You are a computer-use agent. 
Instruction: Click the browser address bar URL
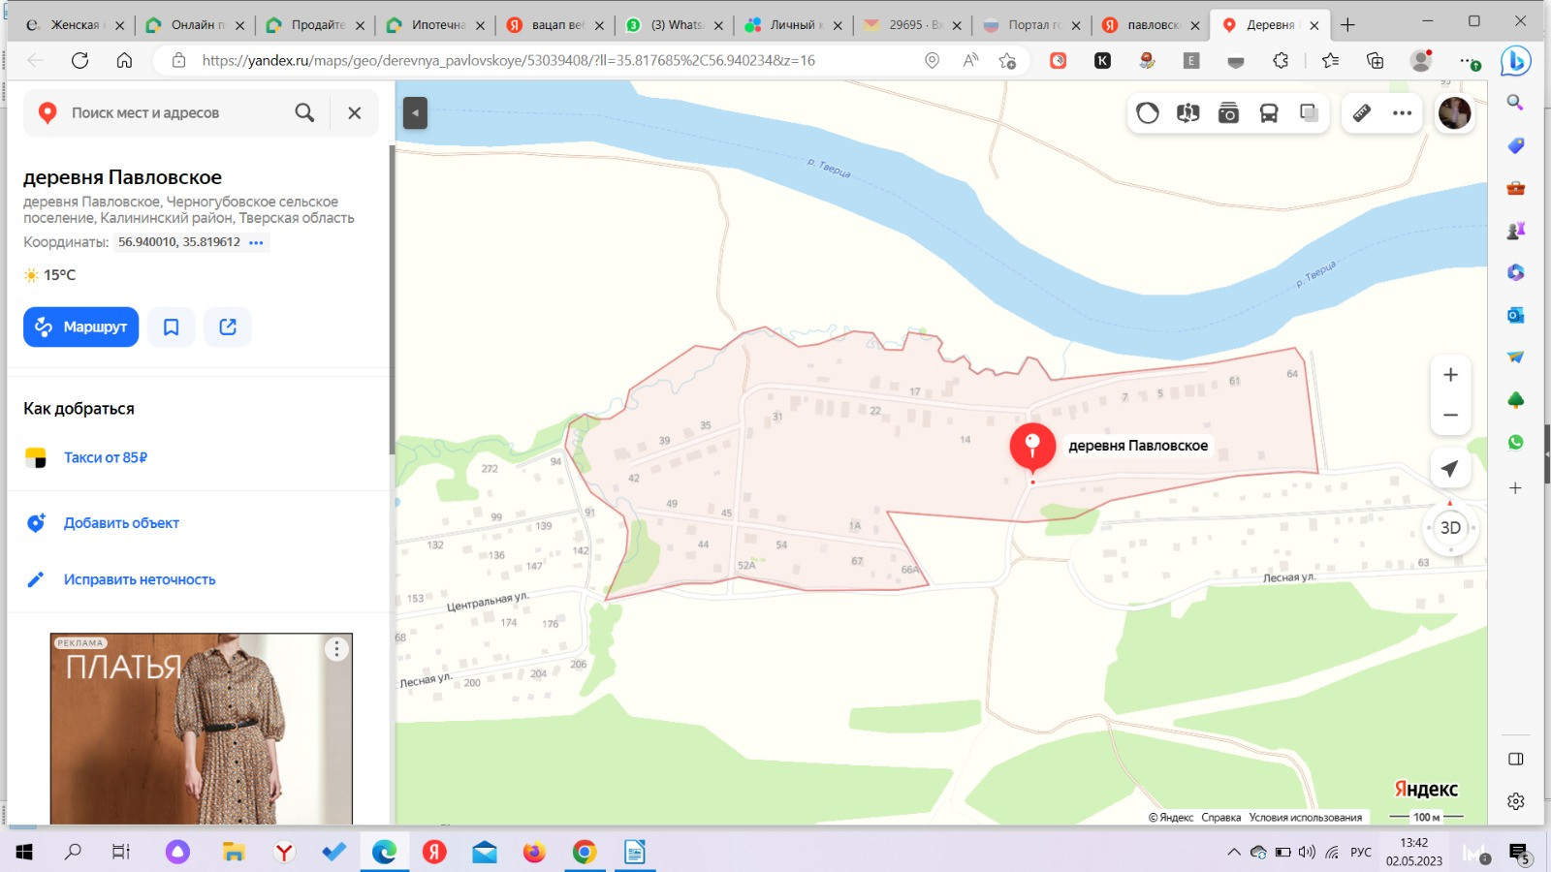508,60
